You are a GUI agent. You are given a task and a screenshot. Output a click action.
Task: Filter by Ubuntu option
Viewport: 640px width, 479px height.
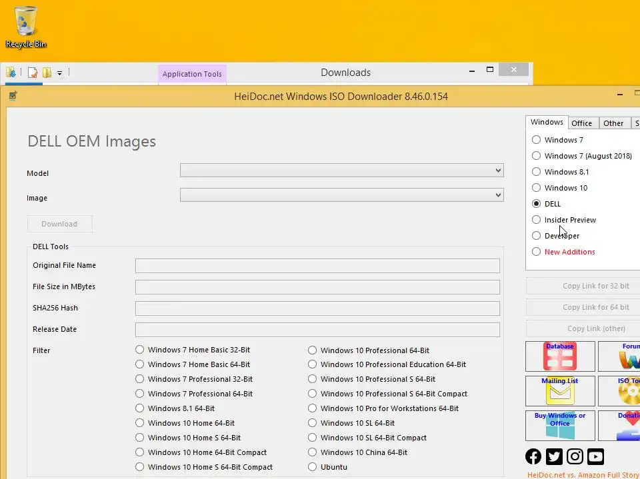(312, 467)
